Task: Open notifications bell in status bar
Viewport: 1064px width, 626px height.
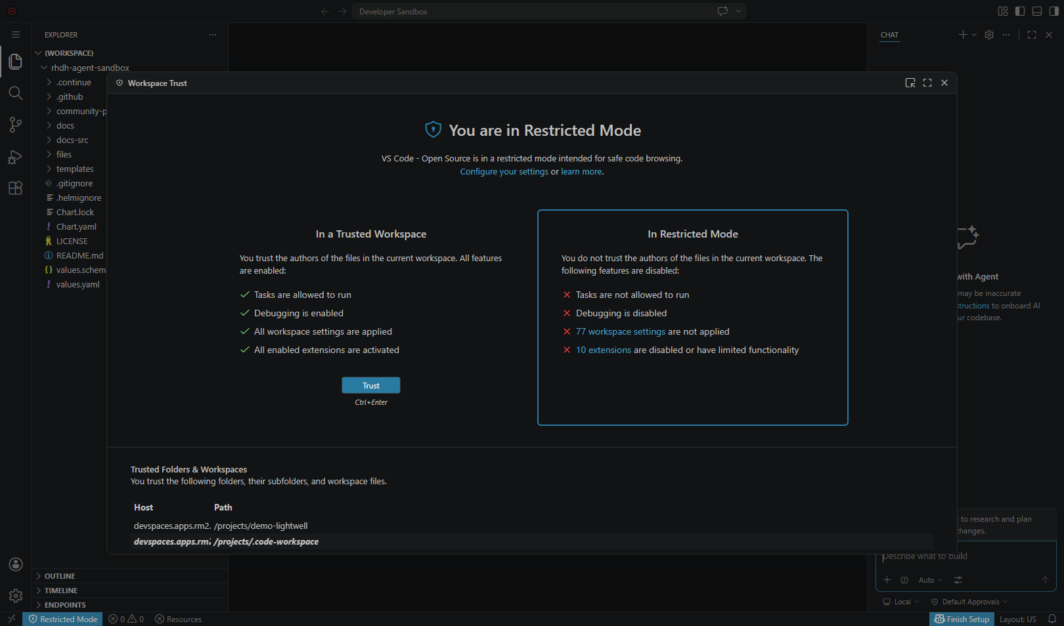Action: [x=1052, y=619]
